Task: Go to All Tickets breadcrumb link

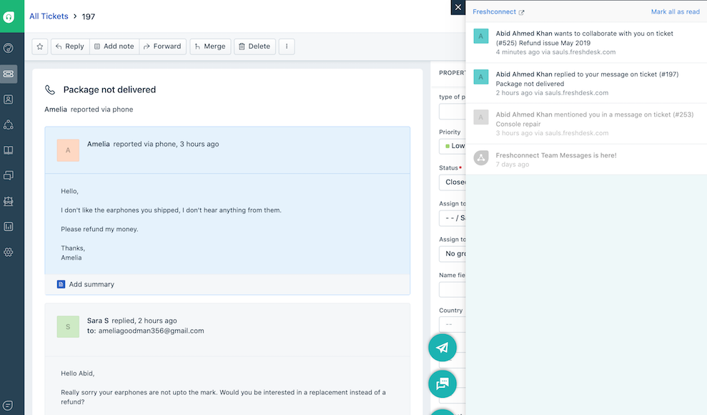Action: 49,16
